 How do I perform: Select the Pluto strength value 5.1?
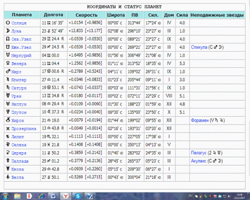point(182,112)
